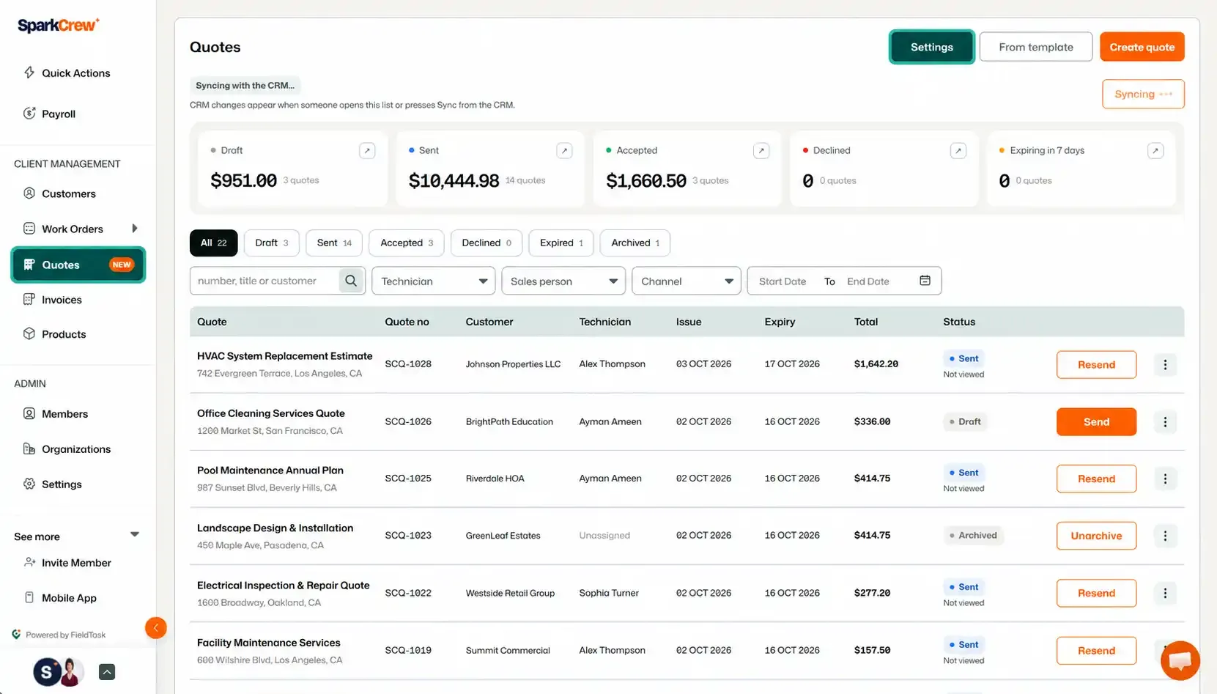Screen dimensions: 1217x694
Task: Click the Create quote button
Action: (1142, 47)
